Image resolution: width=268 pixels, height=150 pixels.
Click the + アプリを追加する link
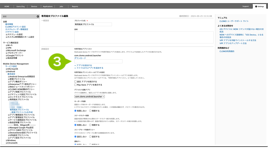point(83,65)
